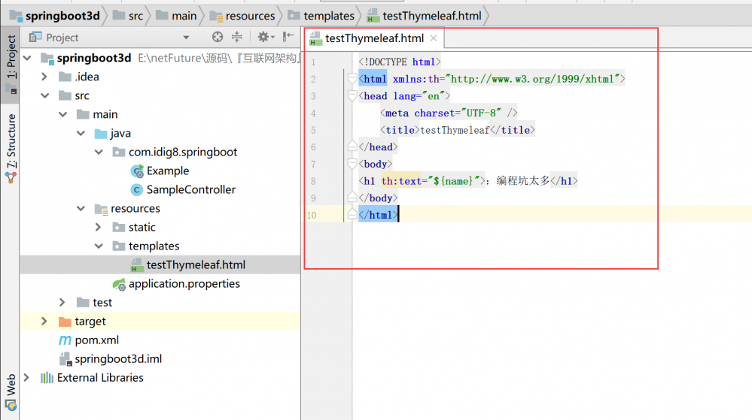752x420 pixels.
Task: Click the resources breadcrumb in navigation bar
Action: [250, 16]
